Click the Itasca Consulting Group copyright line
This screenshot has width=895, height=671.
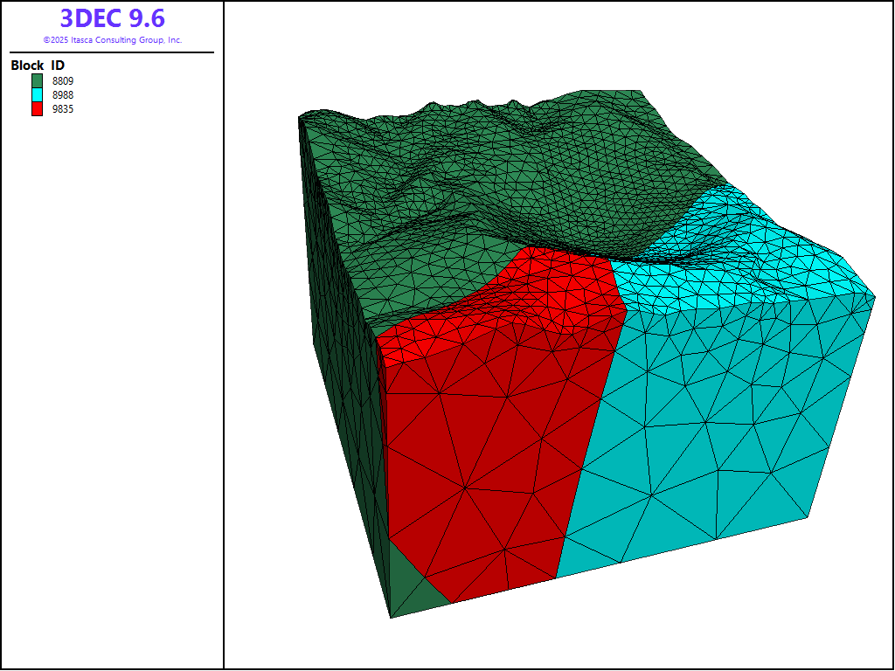point(112,40)
